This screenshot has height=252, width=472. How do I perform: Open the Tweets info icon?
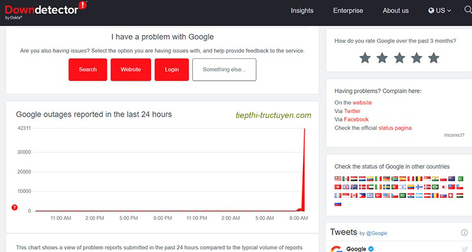point(465,232)
